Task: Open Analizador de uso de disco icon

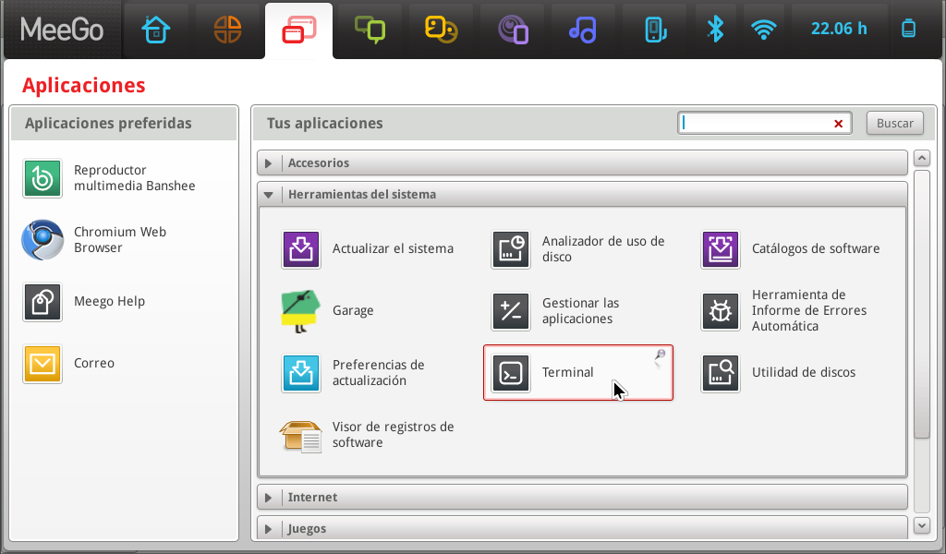Action: (x=511, y=249)
